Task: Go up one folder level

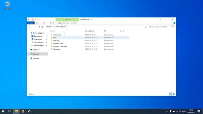Action: pos(40,27)
